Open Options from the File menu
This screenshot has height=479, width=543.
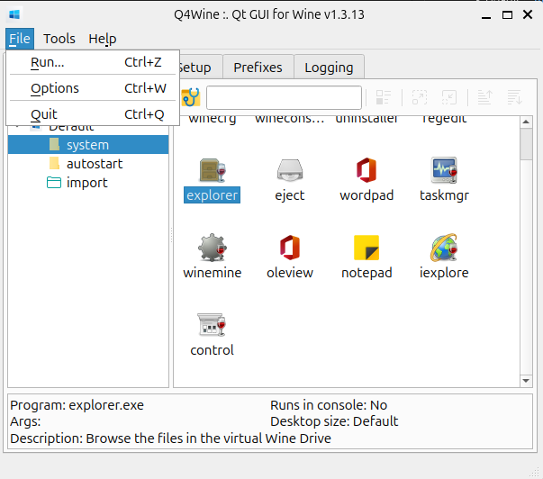[x=55, y=88]
